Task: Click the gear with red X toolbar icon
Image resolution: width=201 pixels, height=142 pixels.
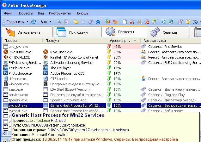Action: [132, 22]
